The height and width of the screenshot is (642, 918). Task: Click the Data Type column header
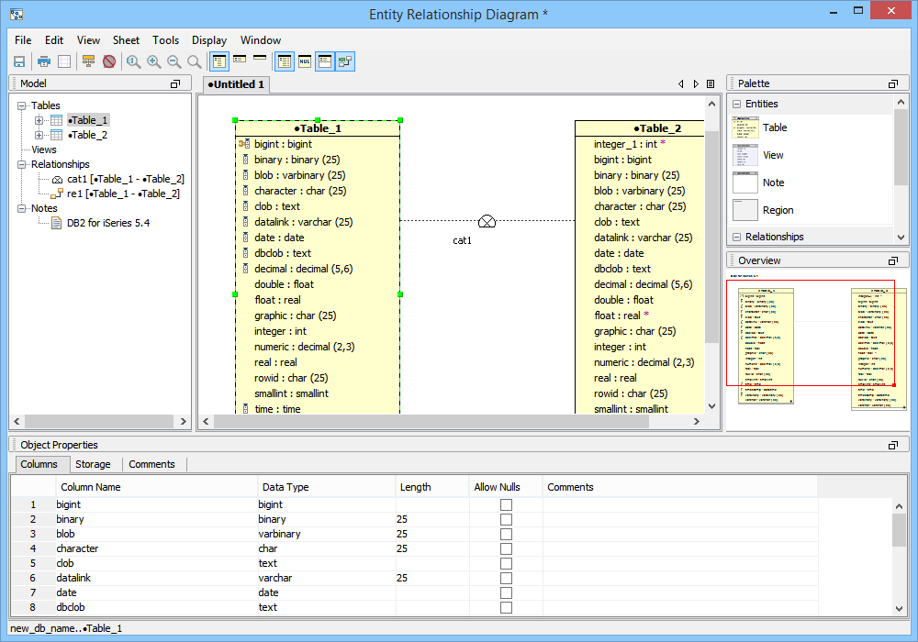click(285, 487)
